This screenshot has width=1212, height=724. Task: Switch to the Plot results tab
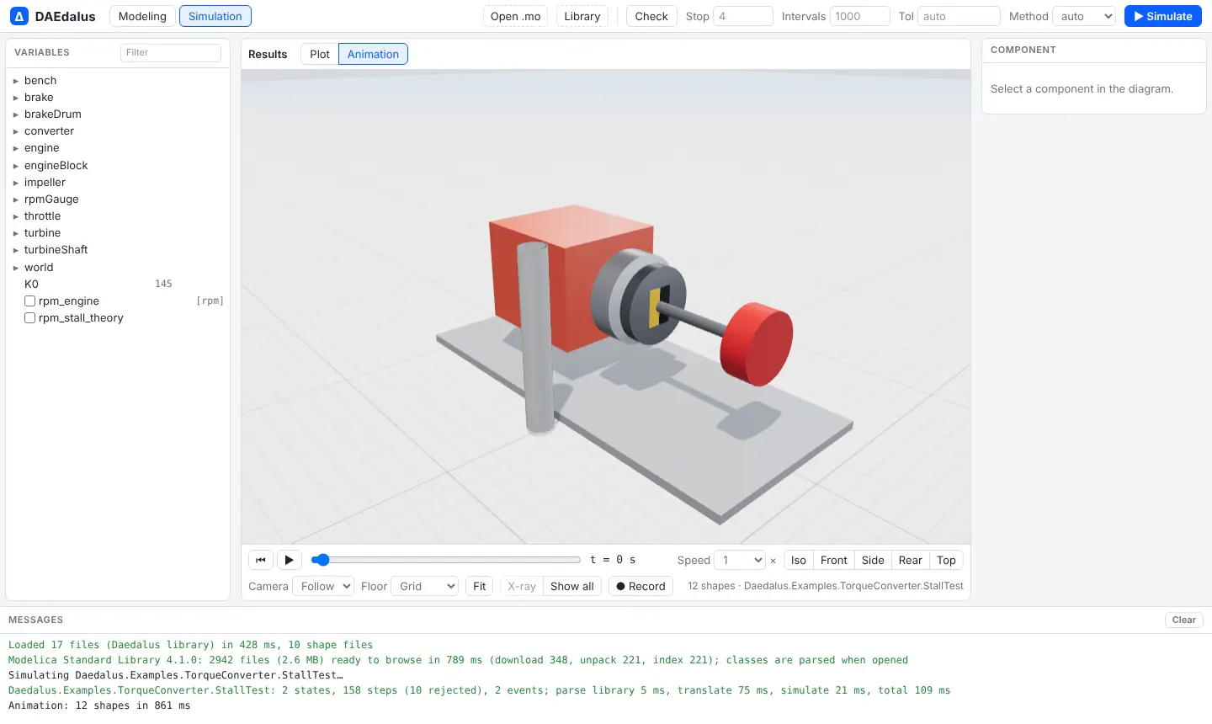(x=320, y=54)
